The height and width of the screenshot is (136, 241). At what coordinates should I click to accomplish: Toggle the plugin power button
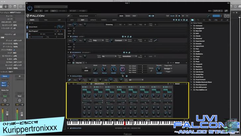[x=30, y=8]
